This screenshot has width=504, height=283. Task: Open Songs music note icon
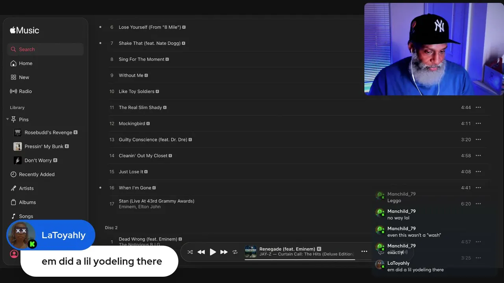[x=13, y=216]
